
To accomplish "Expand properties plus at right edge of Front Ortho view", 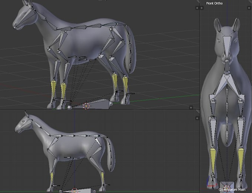I will pos(249,8).
